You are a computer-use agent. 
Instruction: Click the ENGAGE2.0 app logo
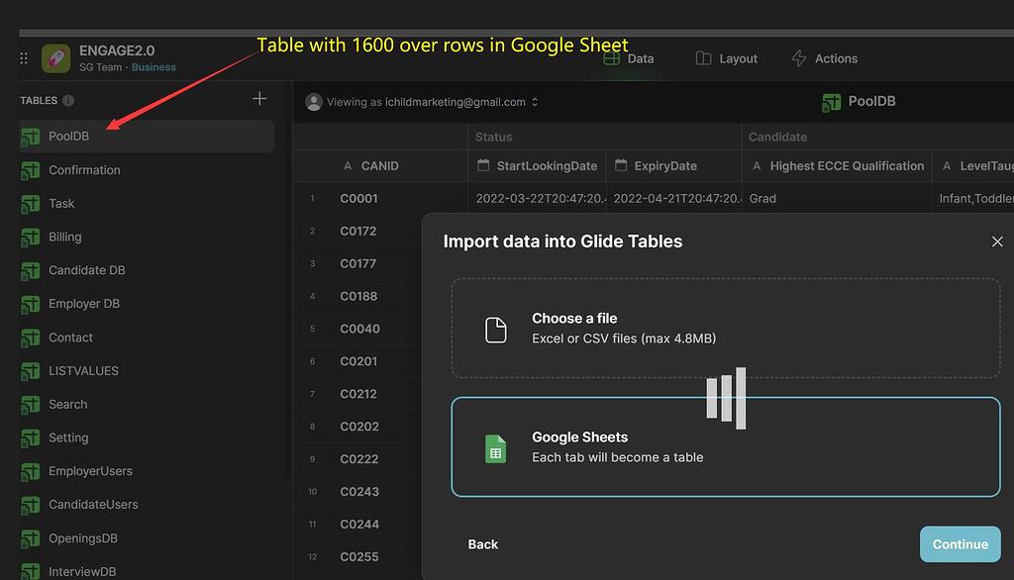point(56,56)
